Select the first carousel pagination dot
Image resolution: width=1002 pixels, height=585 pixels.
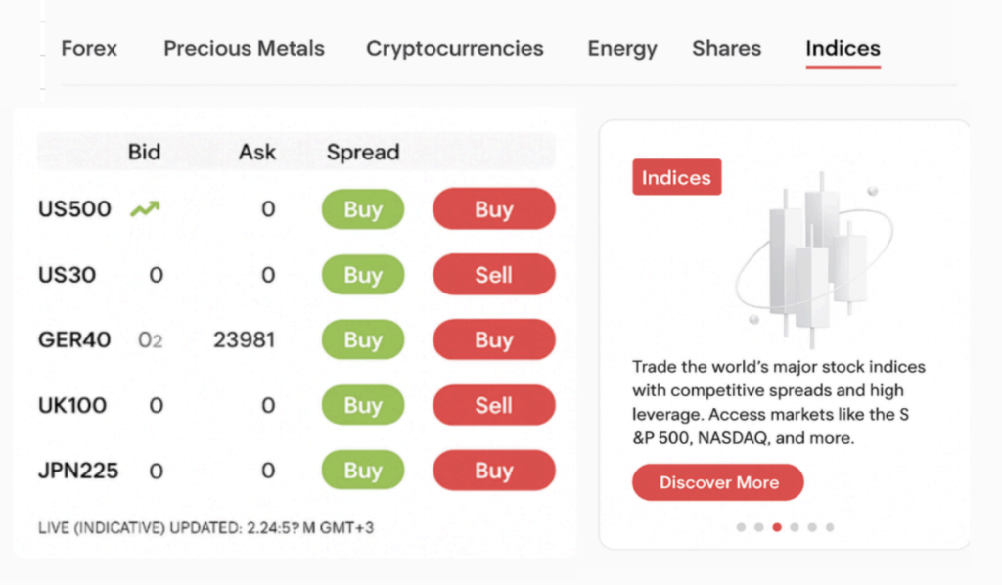(741, 527)
